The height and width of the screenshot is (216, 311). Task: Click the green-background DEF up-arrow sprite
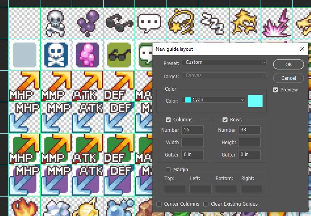tap(119, 149)
